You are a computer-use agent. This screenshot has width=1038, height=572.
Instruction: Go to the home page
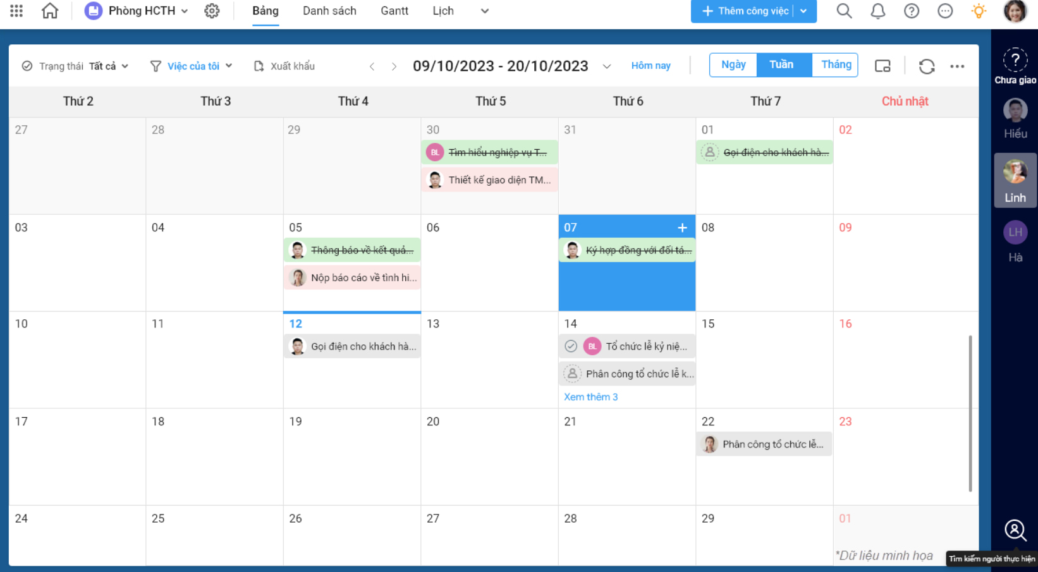pyautogui.click(x=50, y=11)
